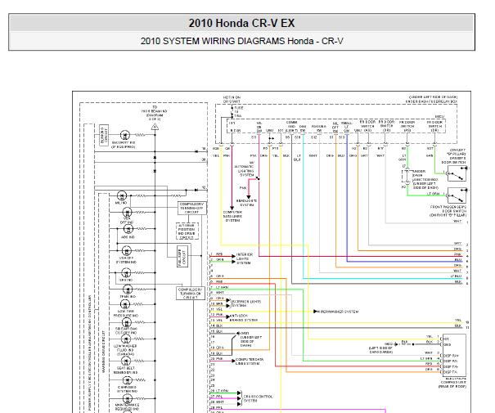Click the Seat Belt Reminder IND lamp symbol
Image resolution: width=495 pixels, height=413 pixels.
tap(126, 361)
